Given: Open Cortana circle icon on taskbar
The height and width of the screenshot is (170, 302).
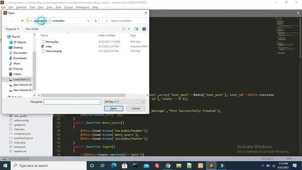Looking at the screenshot, I should tap(92, 166).
